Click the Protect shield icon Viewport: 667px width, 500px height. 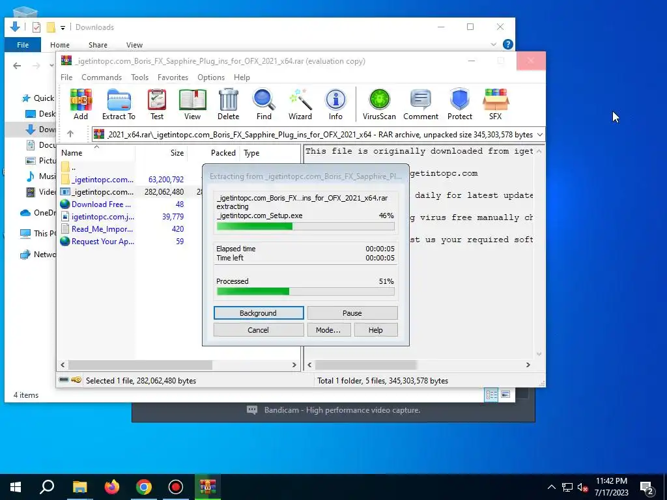click(460, 105)
